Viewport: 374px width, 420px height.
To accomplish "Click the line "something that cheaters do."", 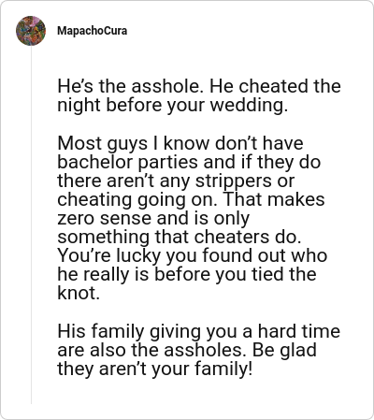I will click(180, 237).
